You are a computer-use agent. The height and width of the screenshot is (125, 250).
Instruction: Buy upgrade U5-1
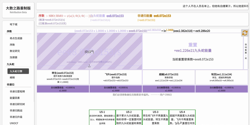pyautogui.click(x=102, y=117)
